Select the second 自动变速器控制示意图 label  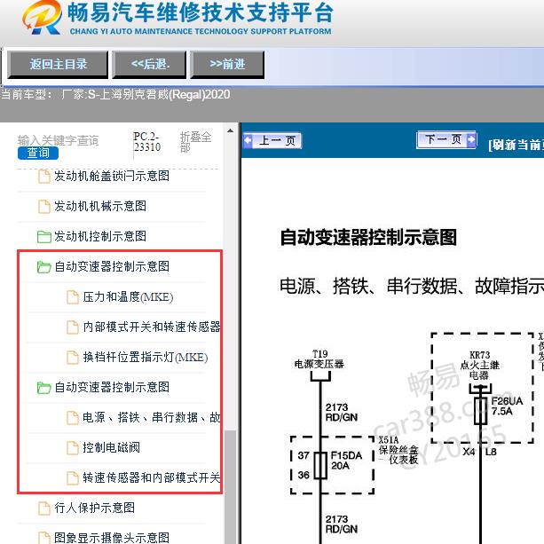tap(112, 387)
